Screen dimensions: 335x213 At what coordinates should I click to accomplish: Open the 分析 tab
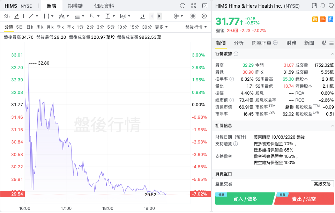[239, 43]
